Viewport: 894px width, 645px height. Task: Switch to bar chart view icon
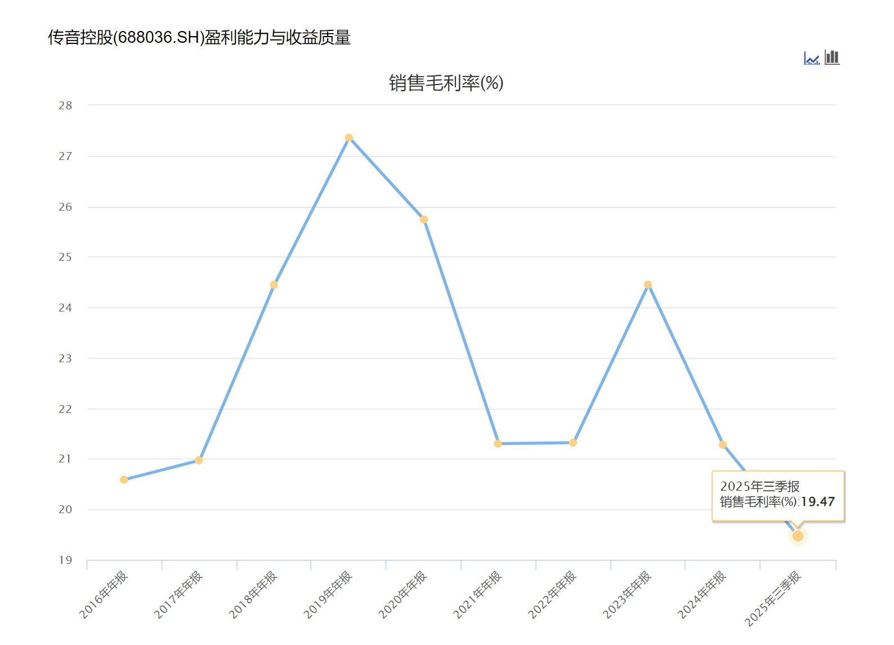tap(832, 57)
